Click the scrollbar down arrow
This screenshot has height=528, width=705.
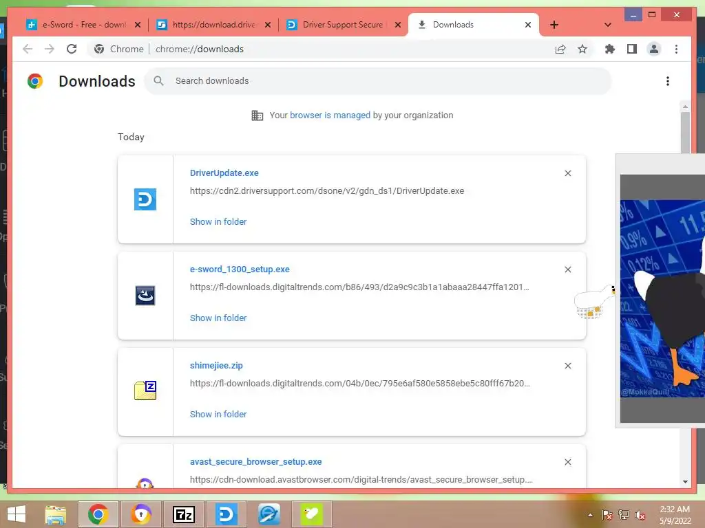point(685,481)
